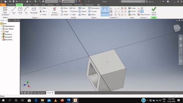183x103 pixels.
Task: Expand the View: Master node
Action: point(1,29)
